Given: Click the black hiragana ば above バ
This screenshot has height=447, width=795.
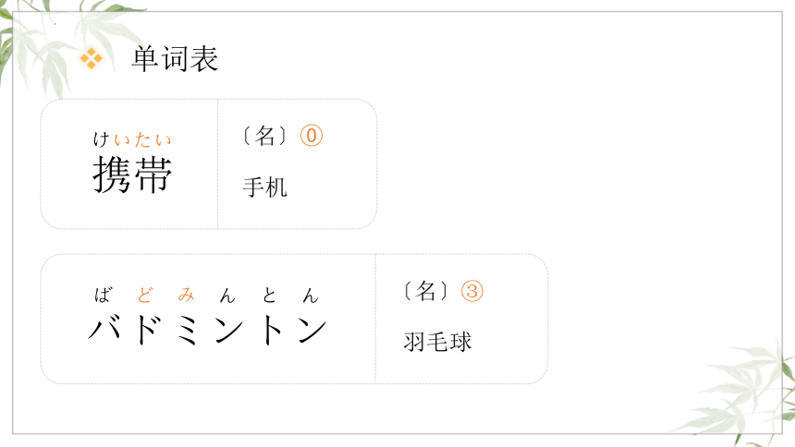Looking at the screenshot, I should pyautogui.click(x=103, y=295).
